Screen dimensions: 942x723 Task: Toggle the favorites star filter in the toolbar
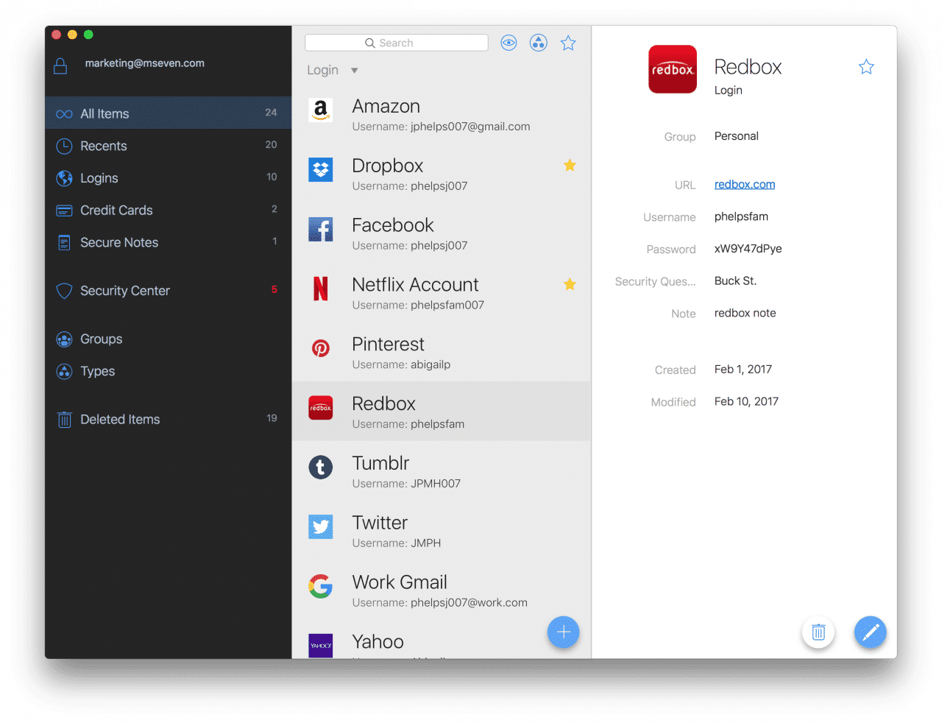pos(568,43)
